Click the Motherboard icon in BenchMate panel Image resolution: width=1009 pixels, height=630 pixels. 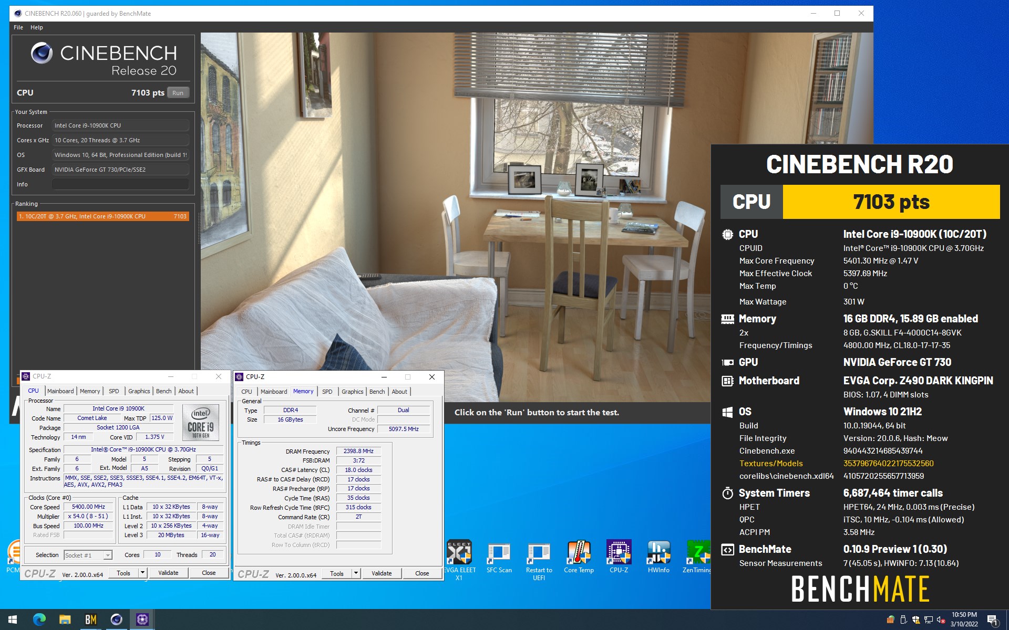pyautogui.click(x=727, y=381)
